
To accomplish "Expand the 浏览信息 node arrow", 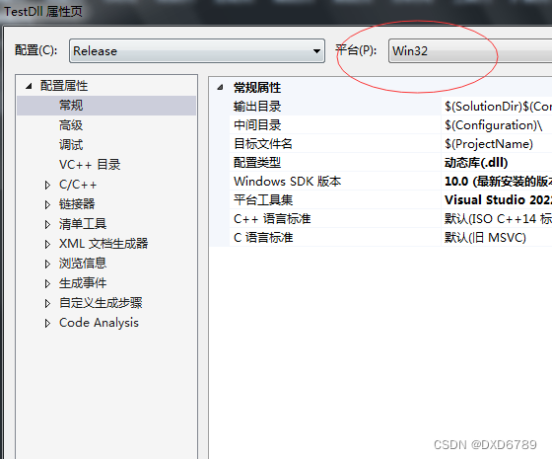I will 47,264.
